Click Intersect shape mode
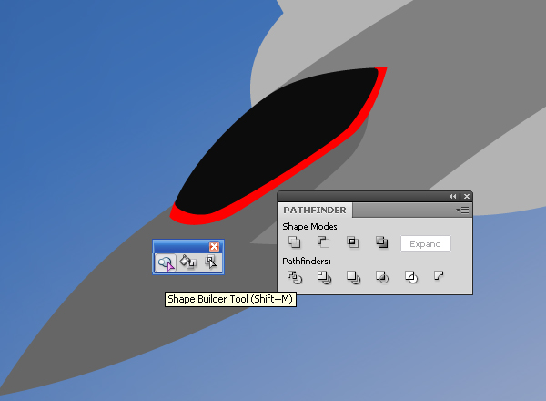The width and height of the screenshot is (546, 401). pyautogui.click(x=352, y=242)
